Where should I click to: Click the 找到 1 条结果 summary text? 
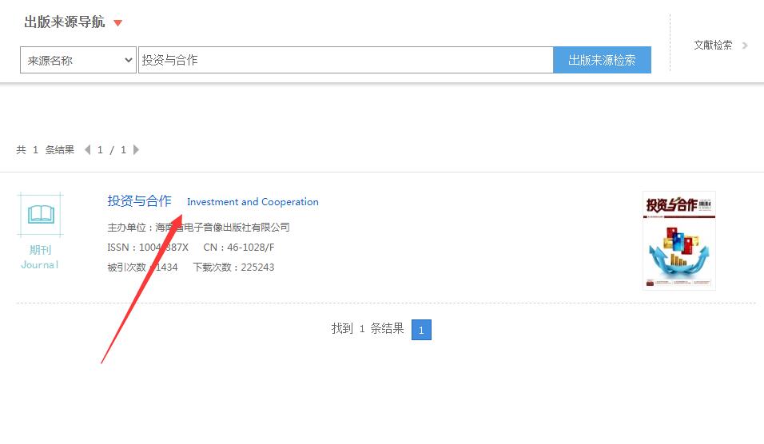(368, 329)
